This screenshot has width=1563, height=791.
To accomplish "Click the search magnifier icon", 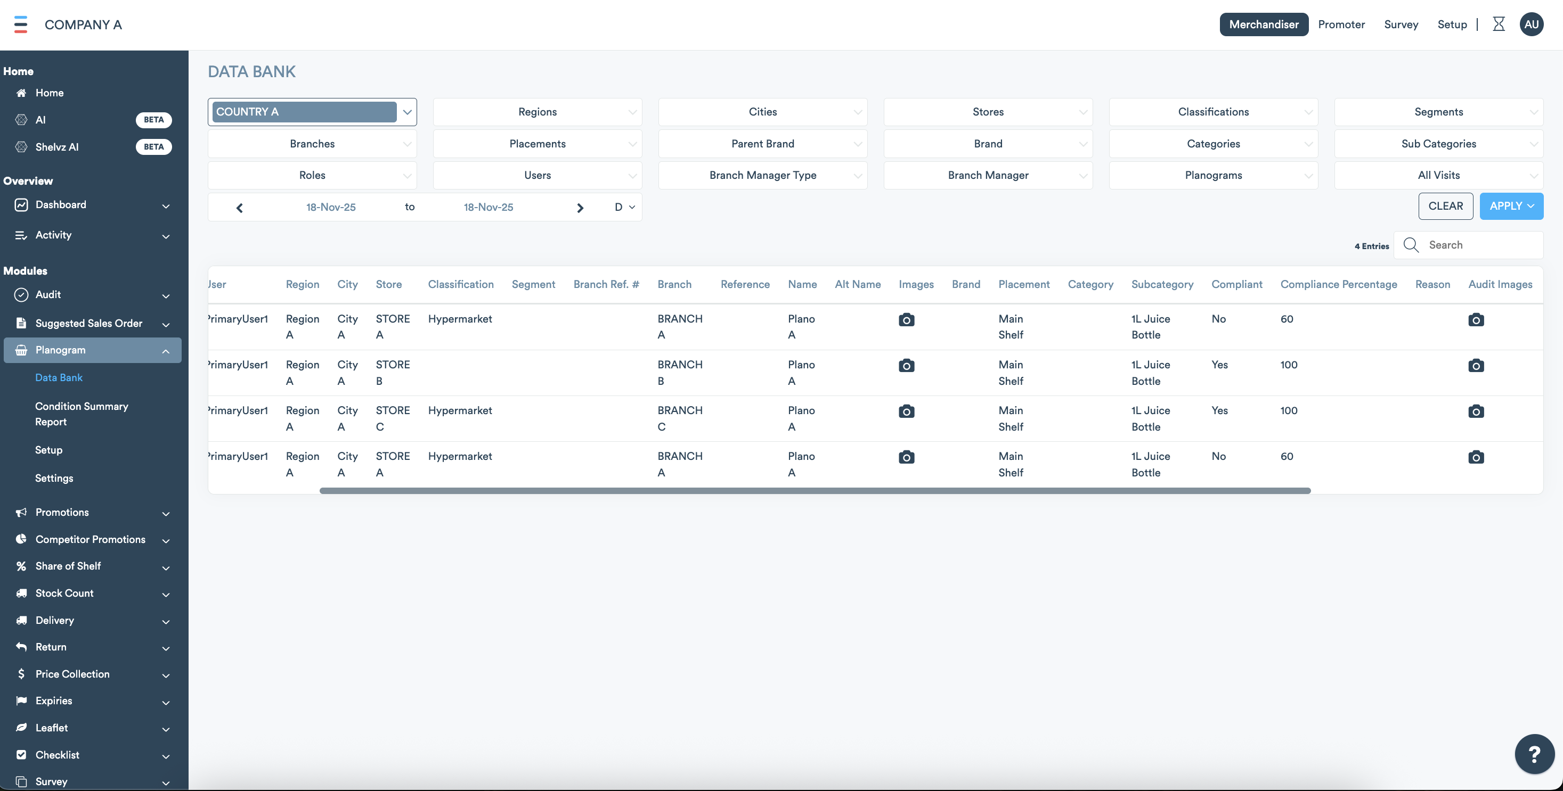I will click(1411, 245).
